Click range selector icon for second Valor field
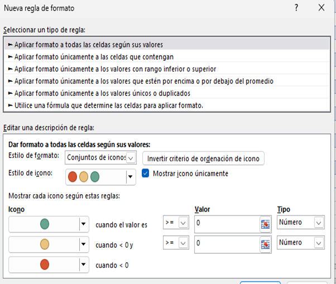 click(265, 244)
